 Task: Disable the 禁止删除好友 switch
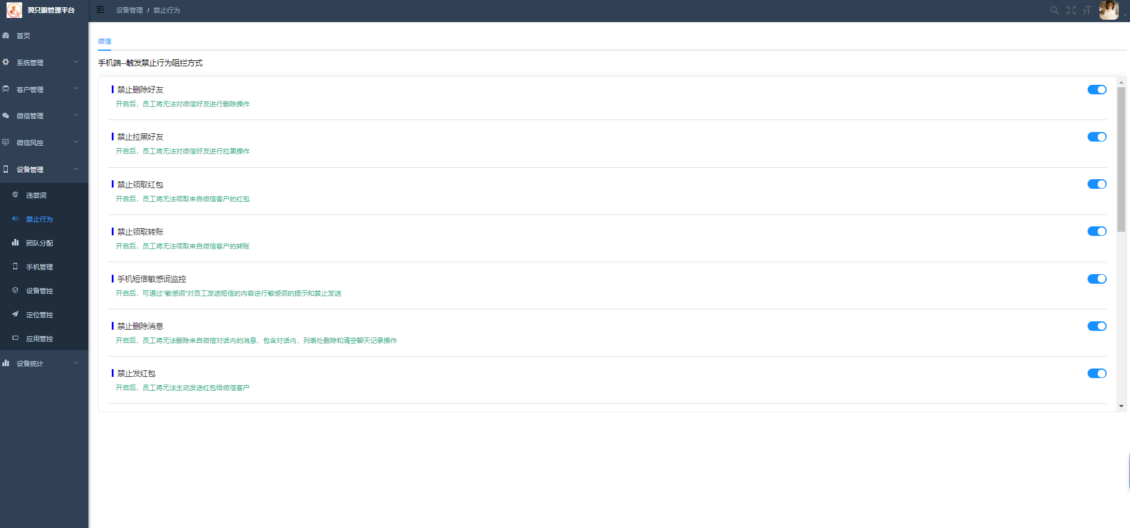[x=1097, y=90]
